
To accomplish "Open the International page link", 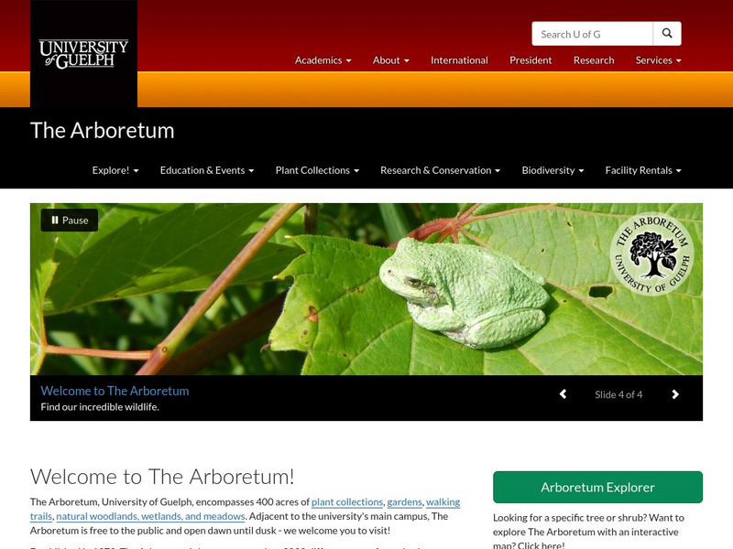I will pos(460,60).
